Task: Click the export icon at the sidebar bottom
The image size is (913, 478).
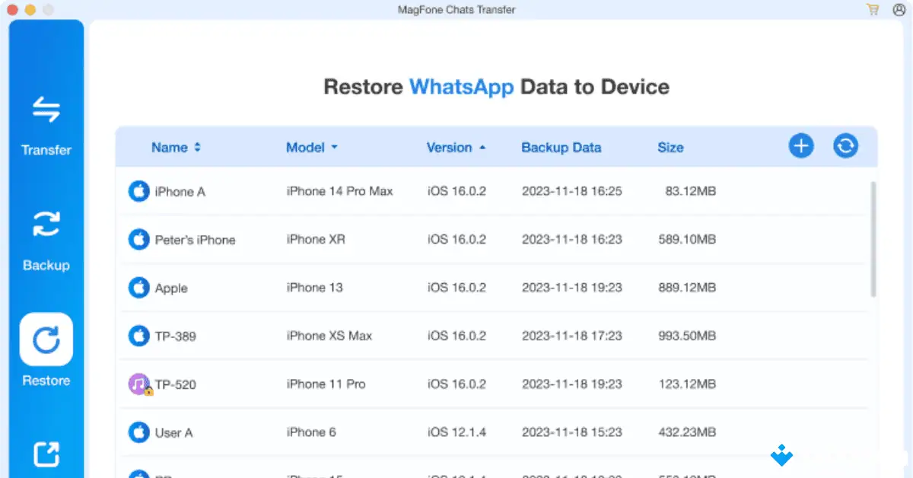Action: 46,454
